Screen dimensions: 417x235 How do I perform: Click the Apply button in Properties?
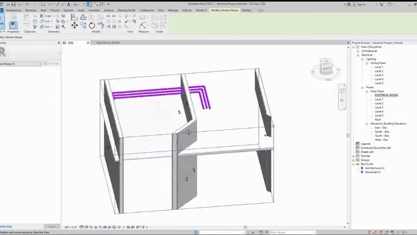click(x=52, y=227)
